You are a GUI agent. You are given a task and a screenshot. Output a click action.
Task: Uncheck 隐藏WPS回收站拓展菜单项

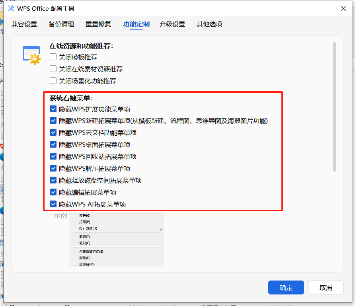click(x=53, y=156)
